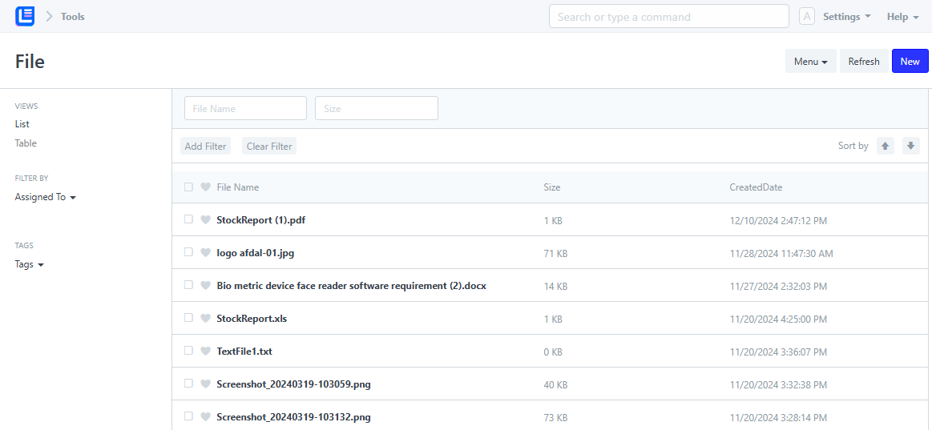
Task: Check the box for StockReport.xls
Action: [188, 318]
